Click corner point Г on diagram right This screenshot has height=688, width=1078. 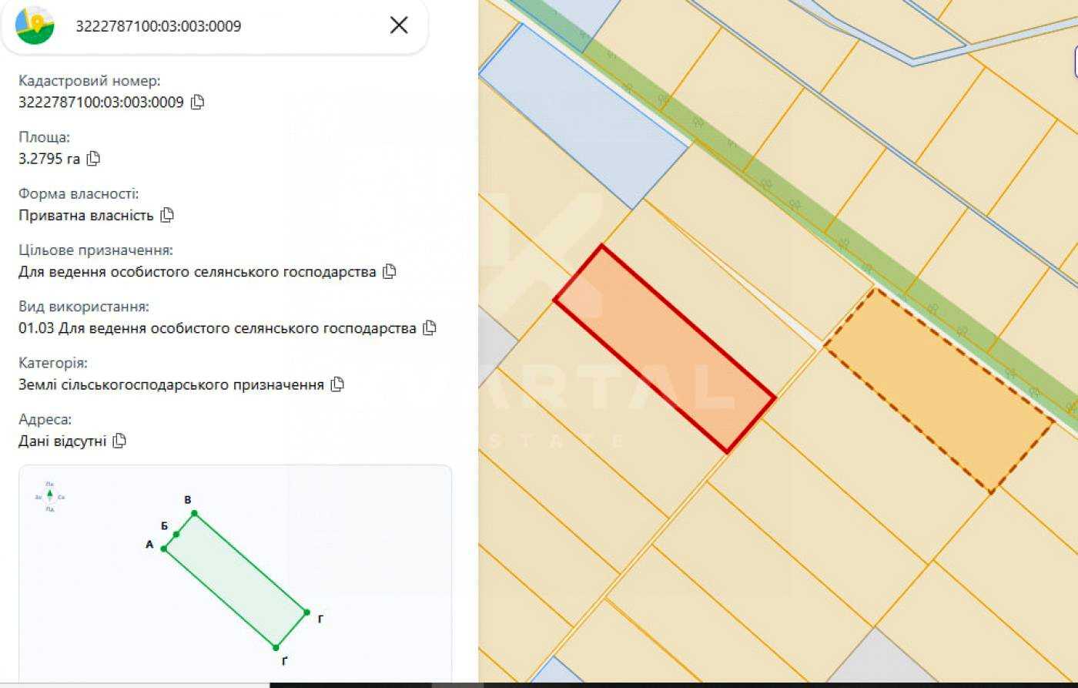[306, 612]
